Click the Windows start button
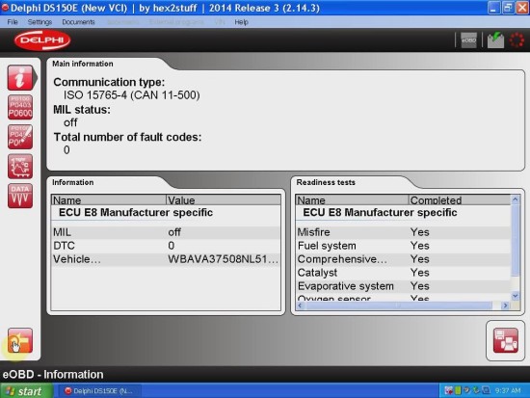The height and width of the screenshot is (398, 530). pyautogui.click(x=26, y=391)
